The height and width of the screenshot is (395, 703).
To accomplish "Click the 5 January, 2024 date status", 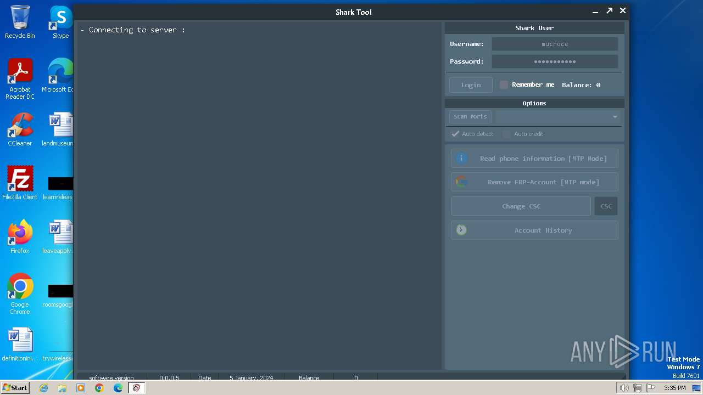I will (x=251, y=378).
